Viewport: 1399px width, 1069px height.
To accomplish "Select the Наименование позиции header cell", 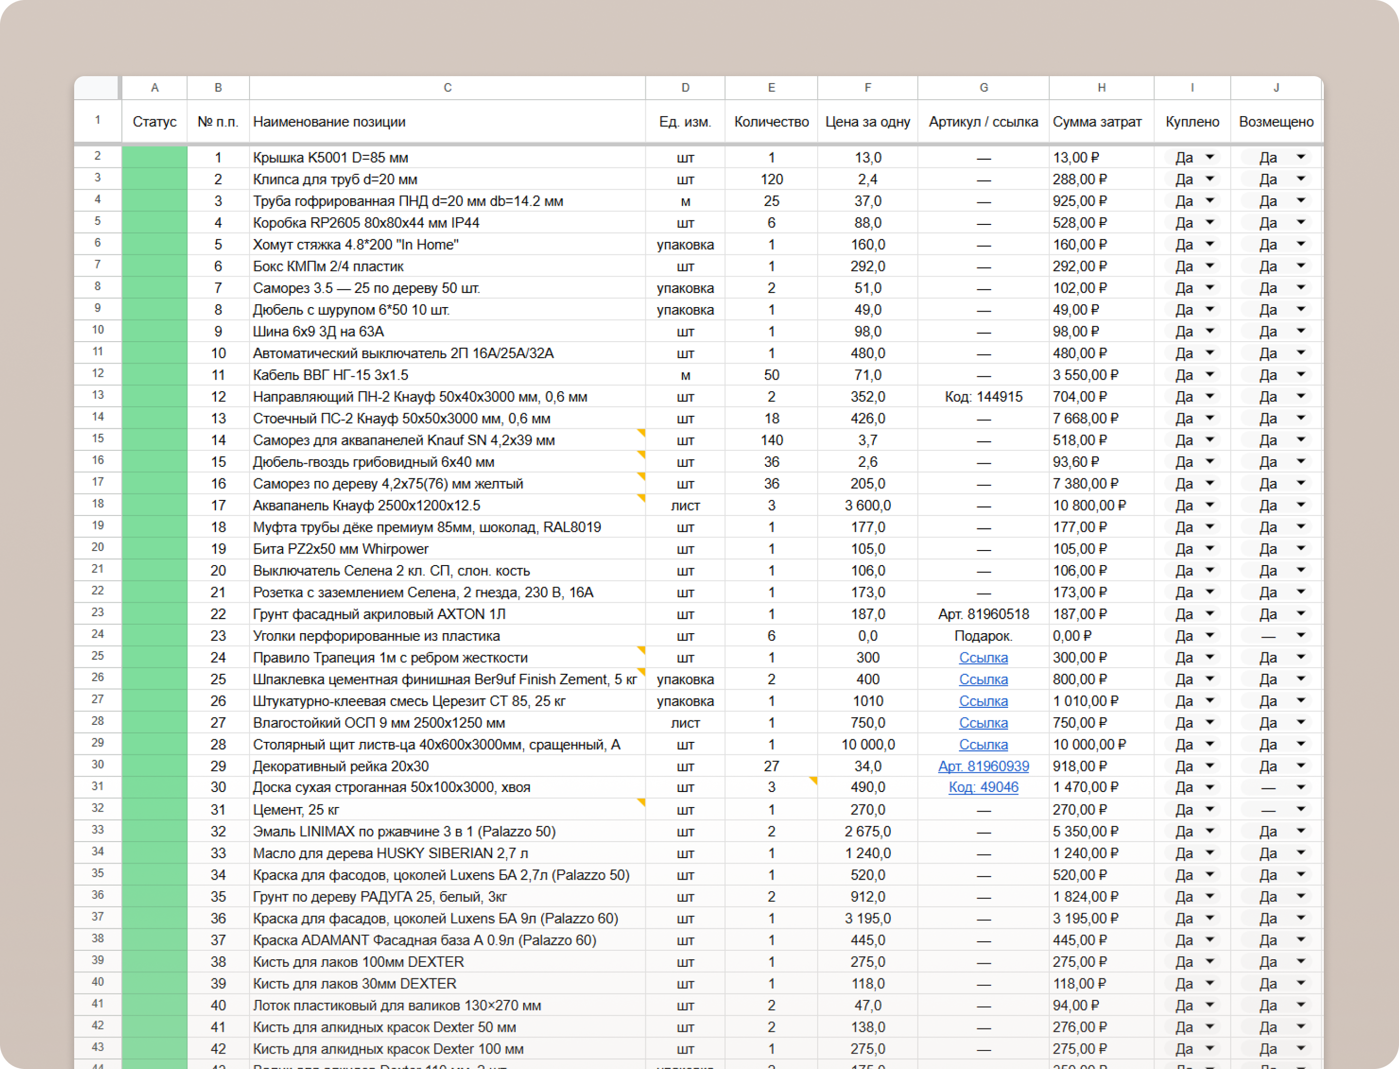I will coord(447,122).
